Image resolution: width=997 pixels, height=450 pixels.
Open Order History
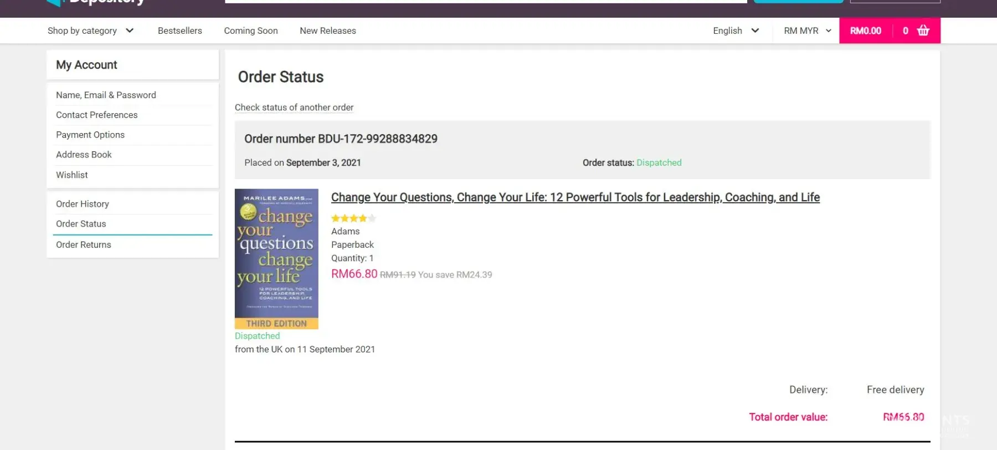pyautogui.click(x=82, y=204)
